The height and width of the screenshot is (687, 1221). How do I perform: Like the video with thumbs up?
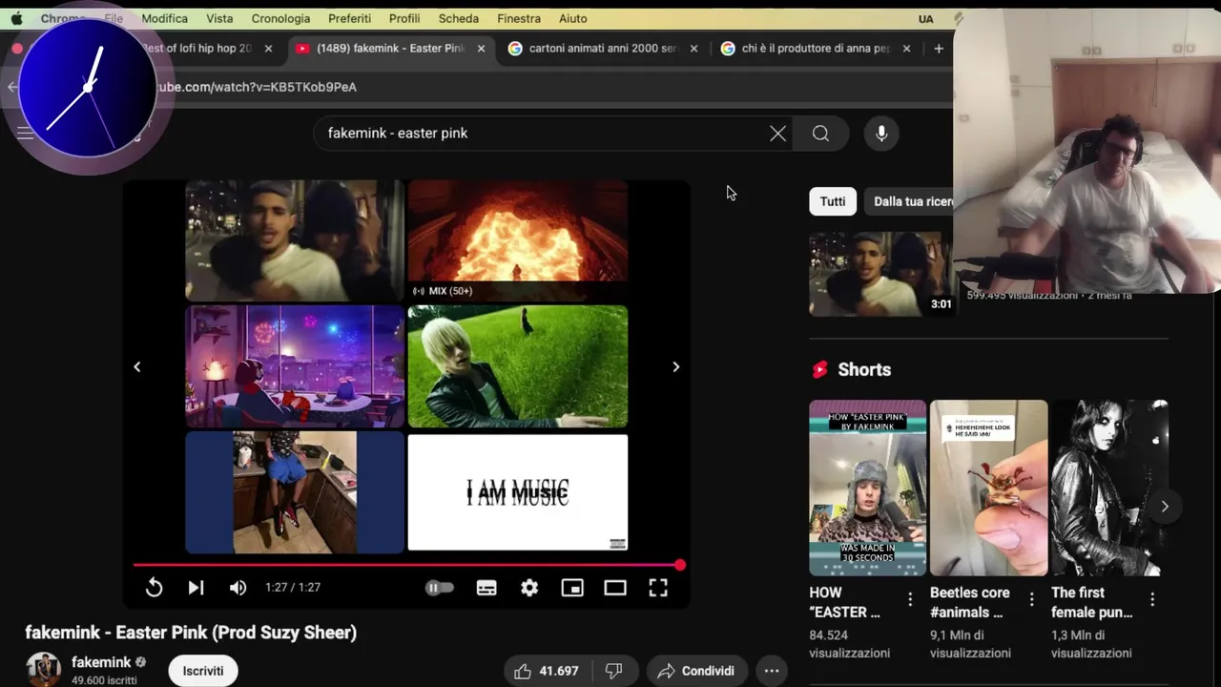click(548, 671)
